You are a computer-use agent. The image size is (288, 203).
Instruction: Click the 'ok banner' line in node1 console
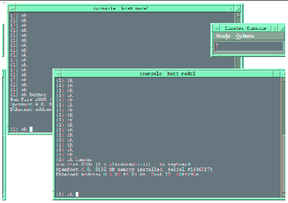point(28,95)
